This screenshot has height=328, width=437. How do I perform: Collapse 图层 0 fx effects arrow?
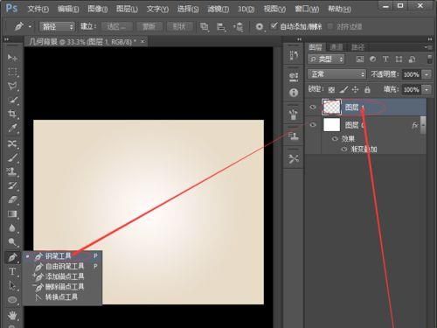(423, 125)
